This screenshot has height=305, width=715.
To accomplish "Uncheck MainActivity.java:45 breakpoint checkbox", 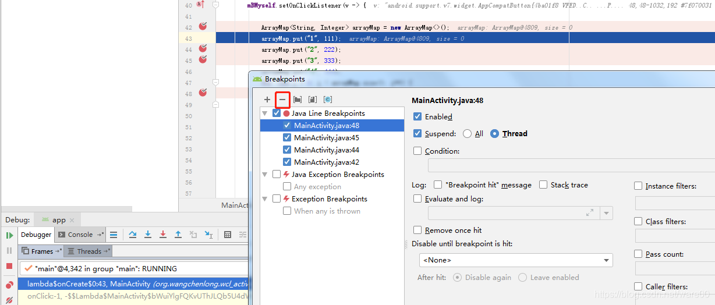I will (x=286, y=138).
